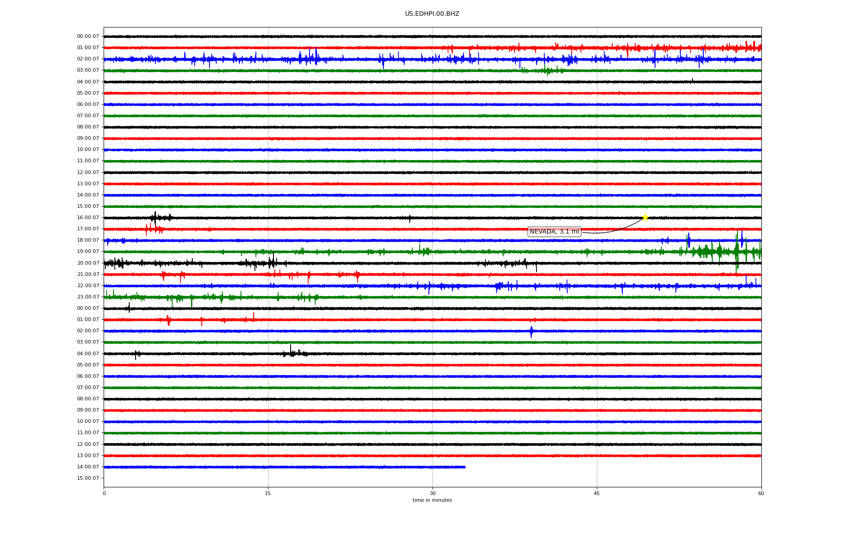The image size is (865, 541).
Task: Select the 30 tick on x-axis
Action: pyautogui.click(x=432, y=493)
